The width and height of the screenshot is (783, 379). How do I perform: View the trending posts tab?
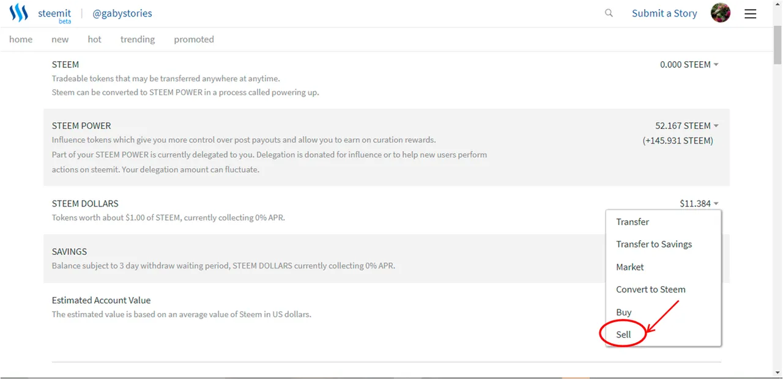[138, 39]
